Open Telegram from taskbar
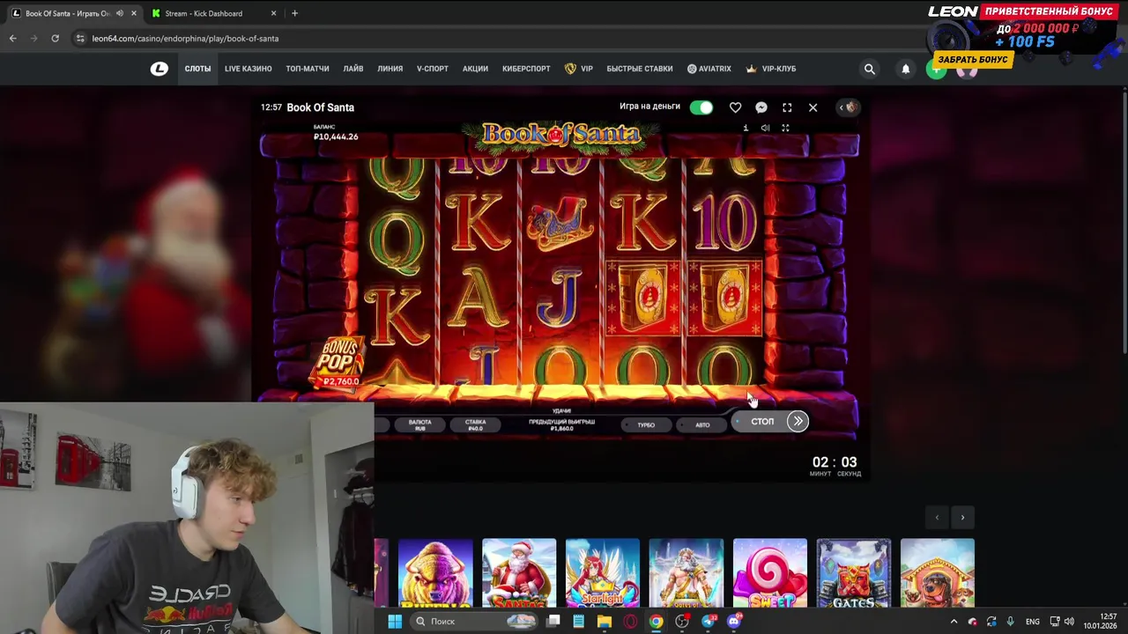The image size is (1128, 634). pos(709,622)
